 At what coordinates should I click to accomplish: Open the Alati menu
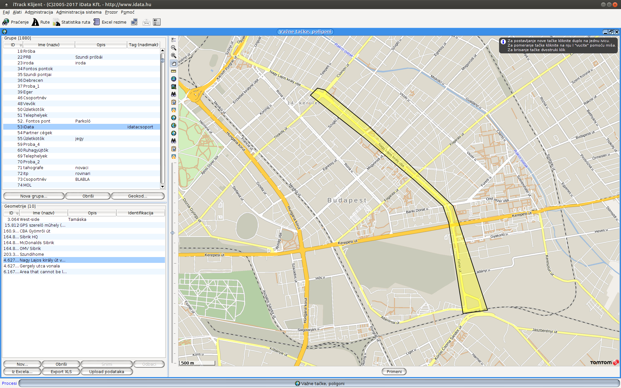(17, 12)
